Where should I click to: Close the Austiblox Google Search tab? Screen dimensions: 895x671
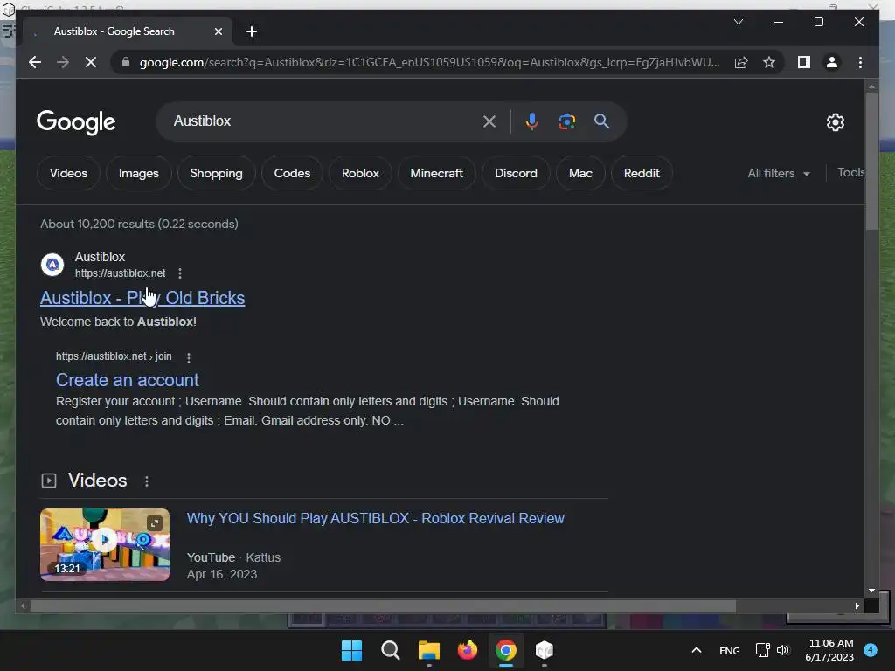point(218,31)
